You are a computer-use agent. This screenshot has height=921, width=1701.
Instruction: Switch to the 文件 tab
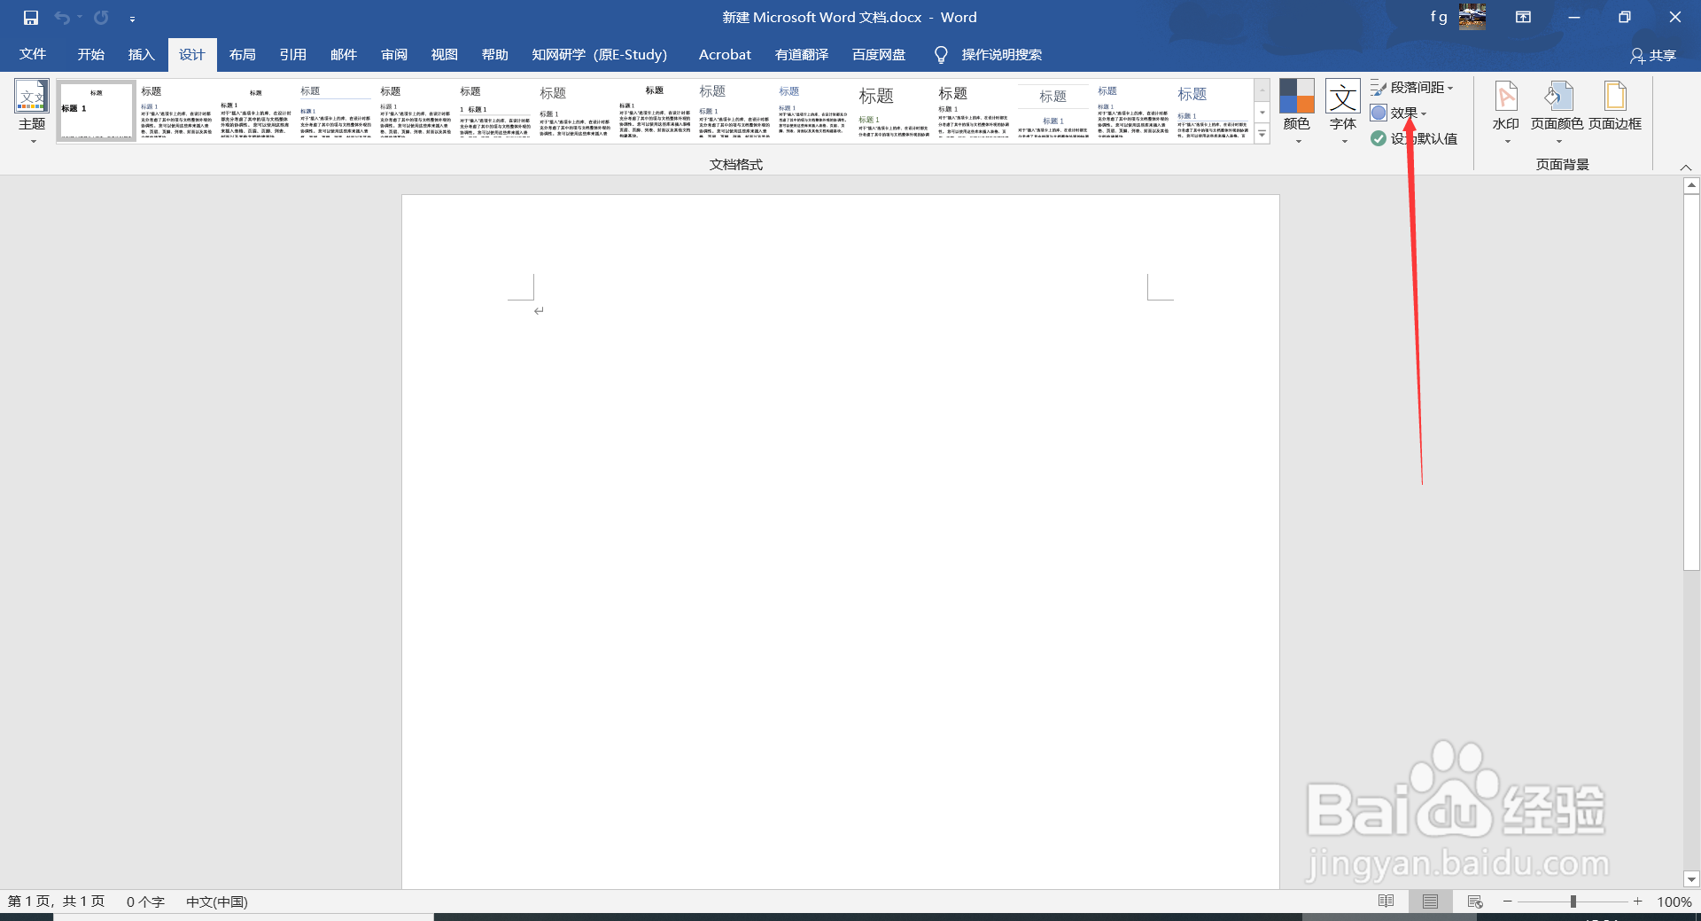coord(33,54)
